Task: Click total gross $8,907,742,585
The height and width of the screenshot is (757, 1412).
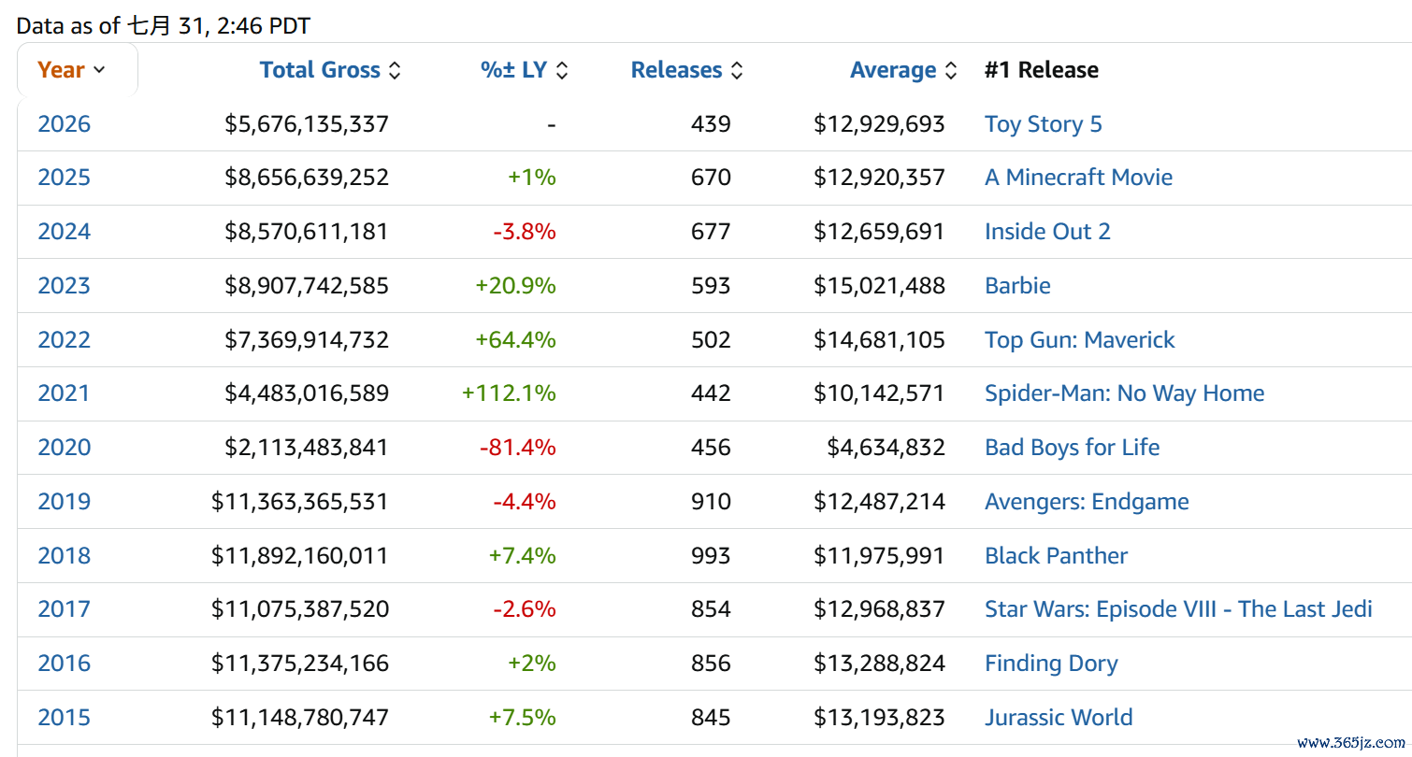Action: click(307, 286)
